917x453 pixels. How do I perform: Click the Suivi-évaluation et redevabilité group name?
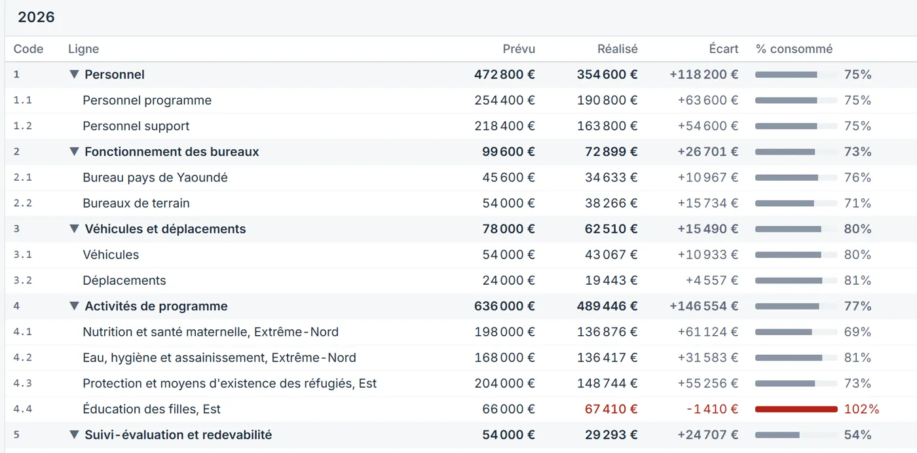point(178,435)
